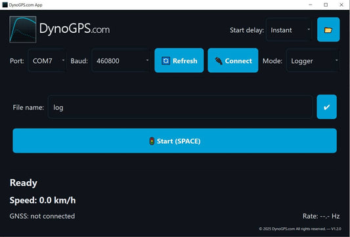
Task: Focus the File name input field
Action: pos(180,107)
